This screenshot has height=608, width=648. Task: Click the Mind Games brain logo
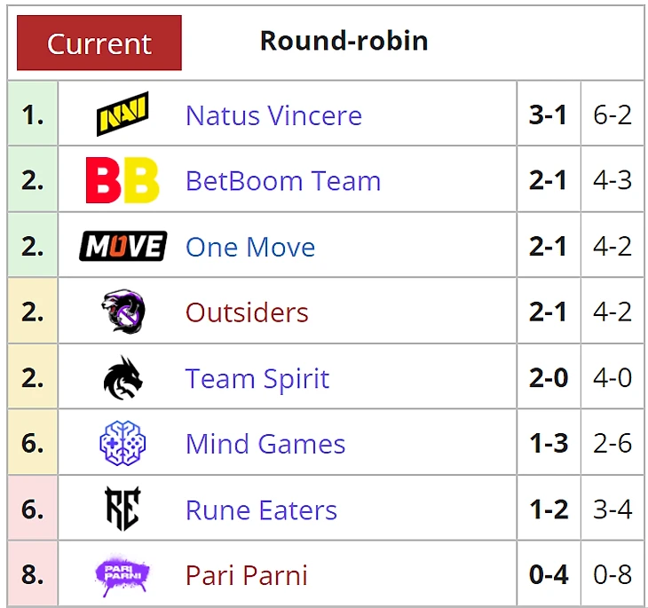[122, 443]
